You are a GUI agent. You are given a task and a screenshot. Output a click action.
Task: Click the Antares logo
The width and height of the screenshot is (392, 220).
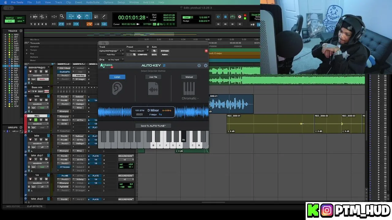[107, 65]
